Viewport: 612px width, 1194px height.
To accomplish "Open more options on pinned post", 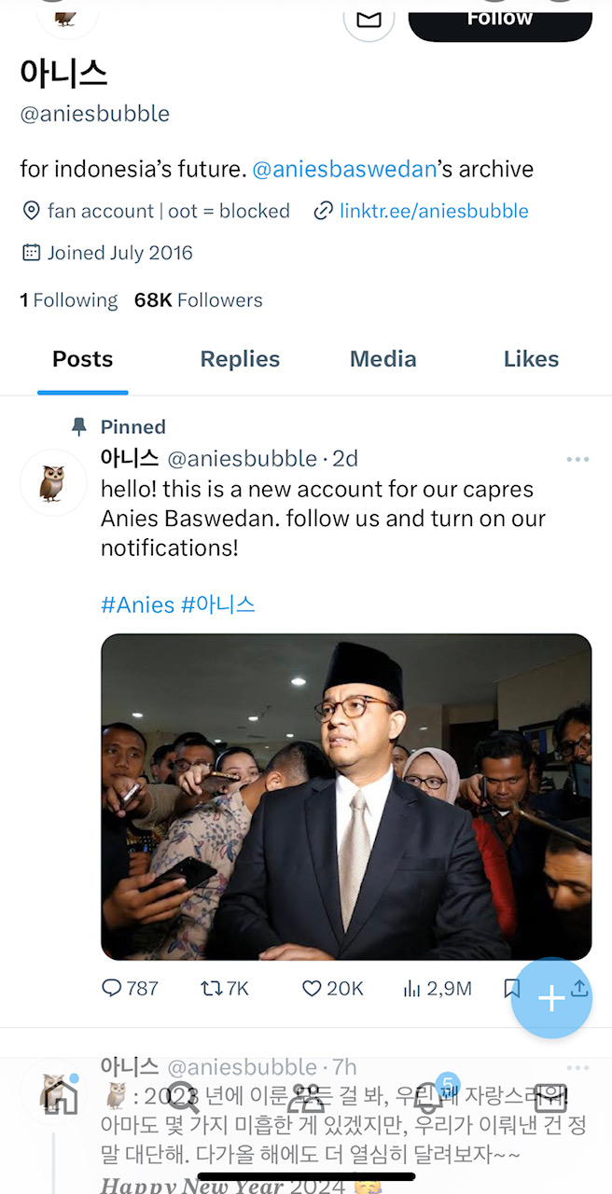I will 577,459.
